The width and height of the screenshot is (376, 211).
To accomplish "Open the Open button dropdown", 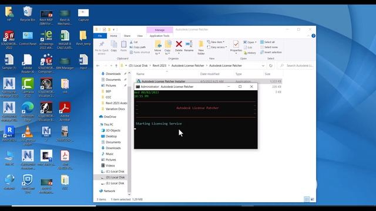I will point(256,42).
